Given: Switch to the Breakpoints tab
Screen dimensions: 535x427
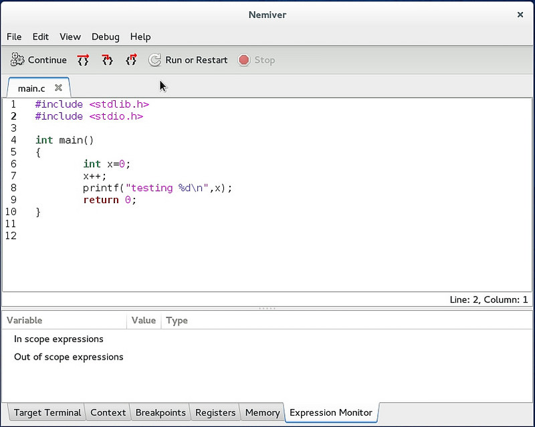Looking at the screenshot, I should pos(160,413).
